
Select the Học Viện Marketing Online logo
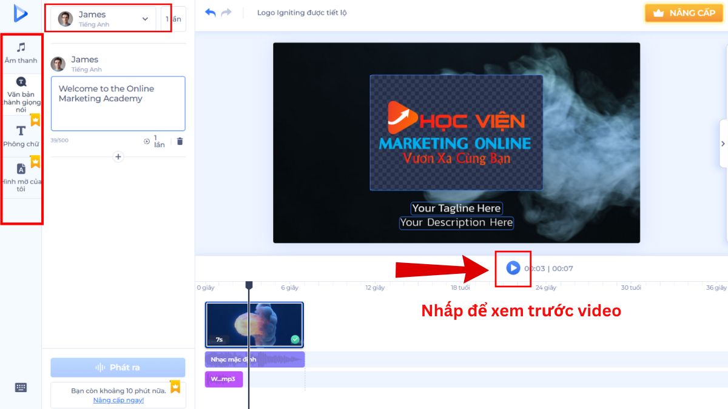456,133
